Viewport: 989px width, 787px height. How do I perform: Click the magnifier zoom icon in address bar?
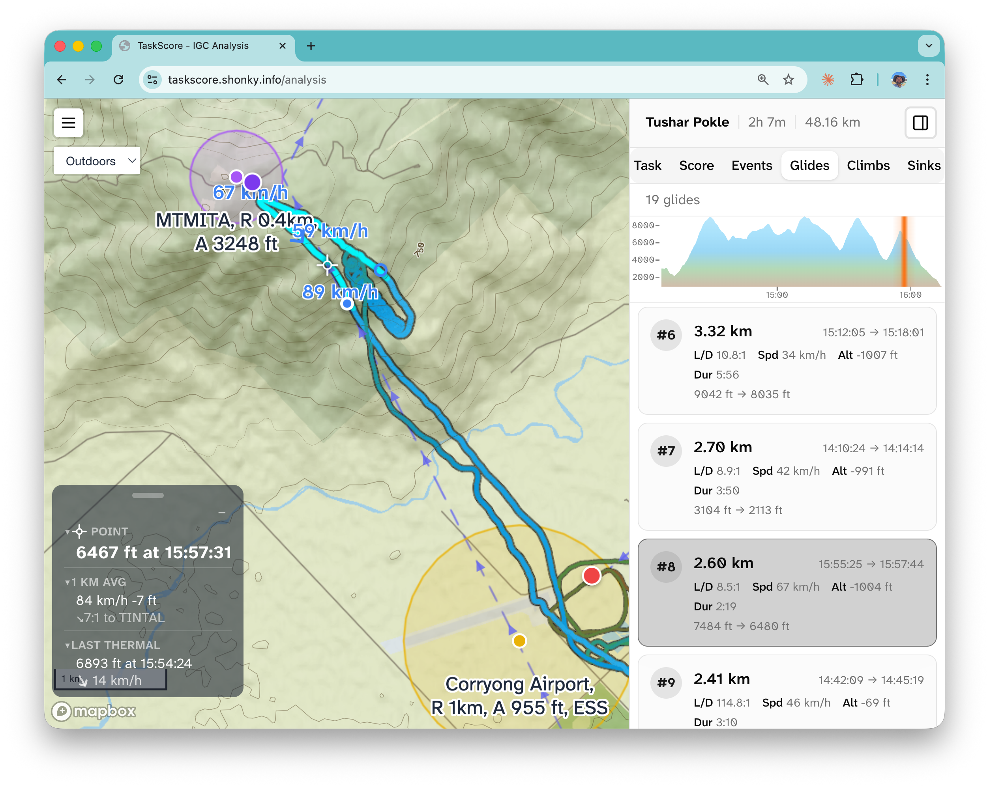pos(763,79)
